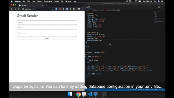Viewport: 174px width, 98px height.
Task: Open the Chrome application menu
Action: (17, 1)
